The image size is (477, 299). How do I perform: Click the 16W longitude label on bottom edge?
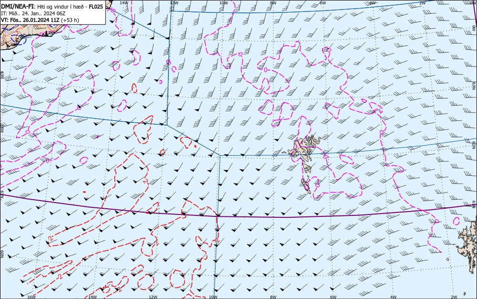tap(31, 297)
